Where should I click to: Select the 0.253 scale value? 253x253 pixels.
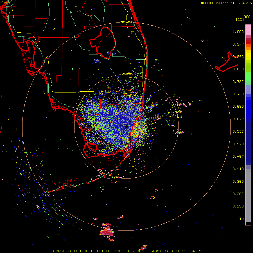[238, 206]
